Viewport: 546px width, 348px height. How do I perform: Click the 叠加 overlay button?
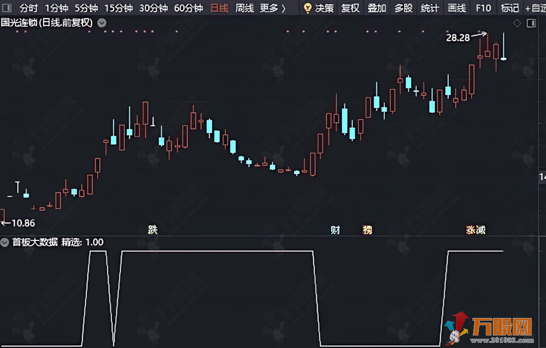click(377, 8)
